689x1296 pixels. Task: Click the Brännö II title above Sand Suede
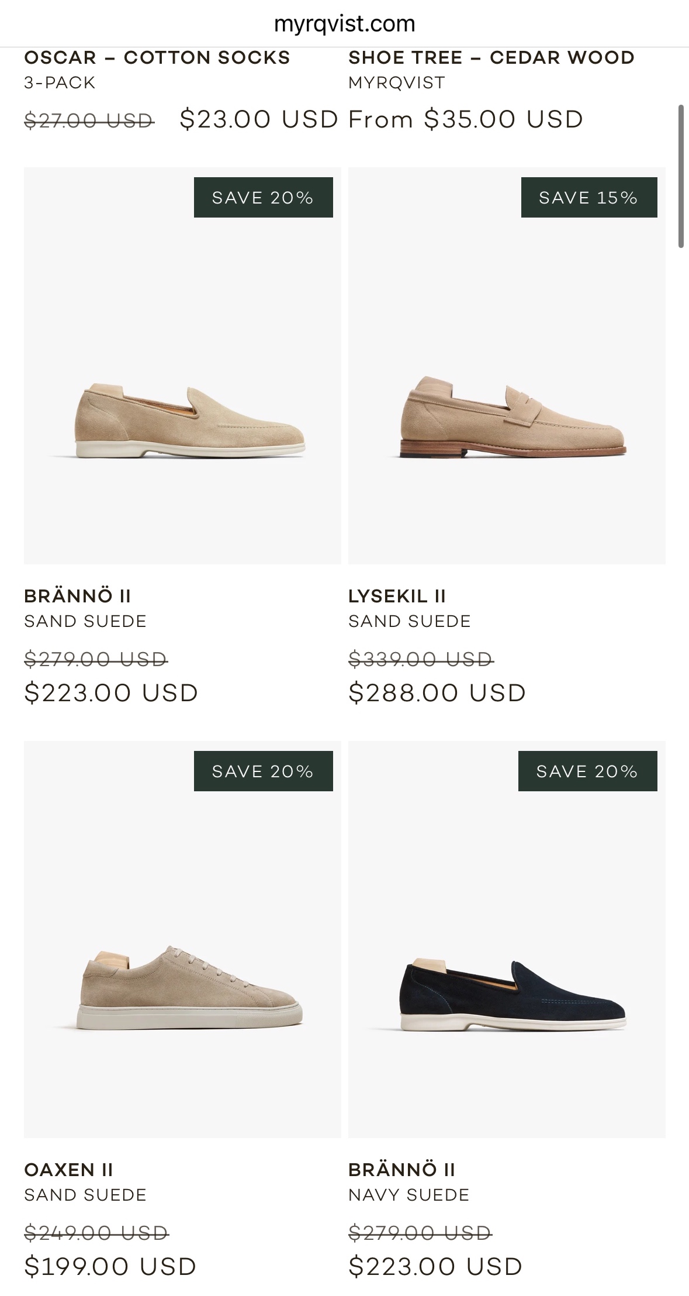click(x=77, y=596)
